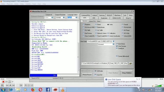Viewport: 164px width, 92px height.
Task: Switch to the SPD tab
Action: tap(94, 18)
